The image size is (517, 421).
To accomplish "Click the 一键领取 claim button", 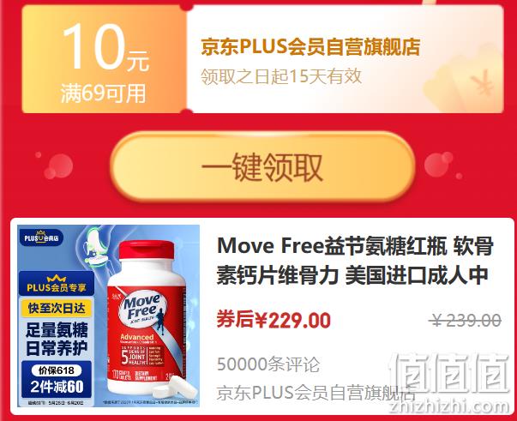I will click(x=262, y=166).
